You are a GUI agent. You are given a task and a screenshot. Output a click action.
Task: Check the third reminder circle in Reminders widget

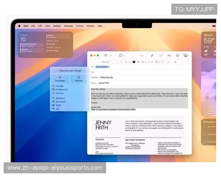pyautogui.click(x=205, y=142)
